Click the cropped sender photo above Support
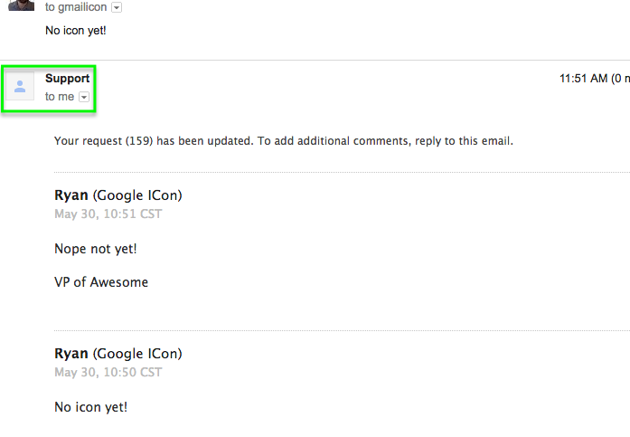The width and height of the screenshot is (630, 437). pyautogui.click(x=20, y=5)
